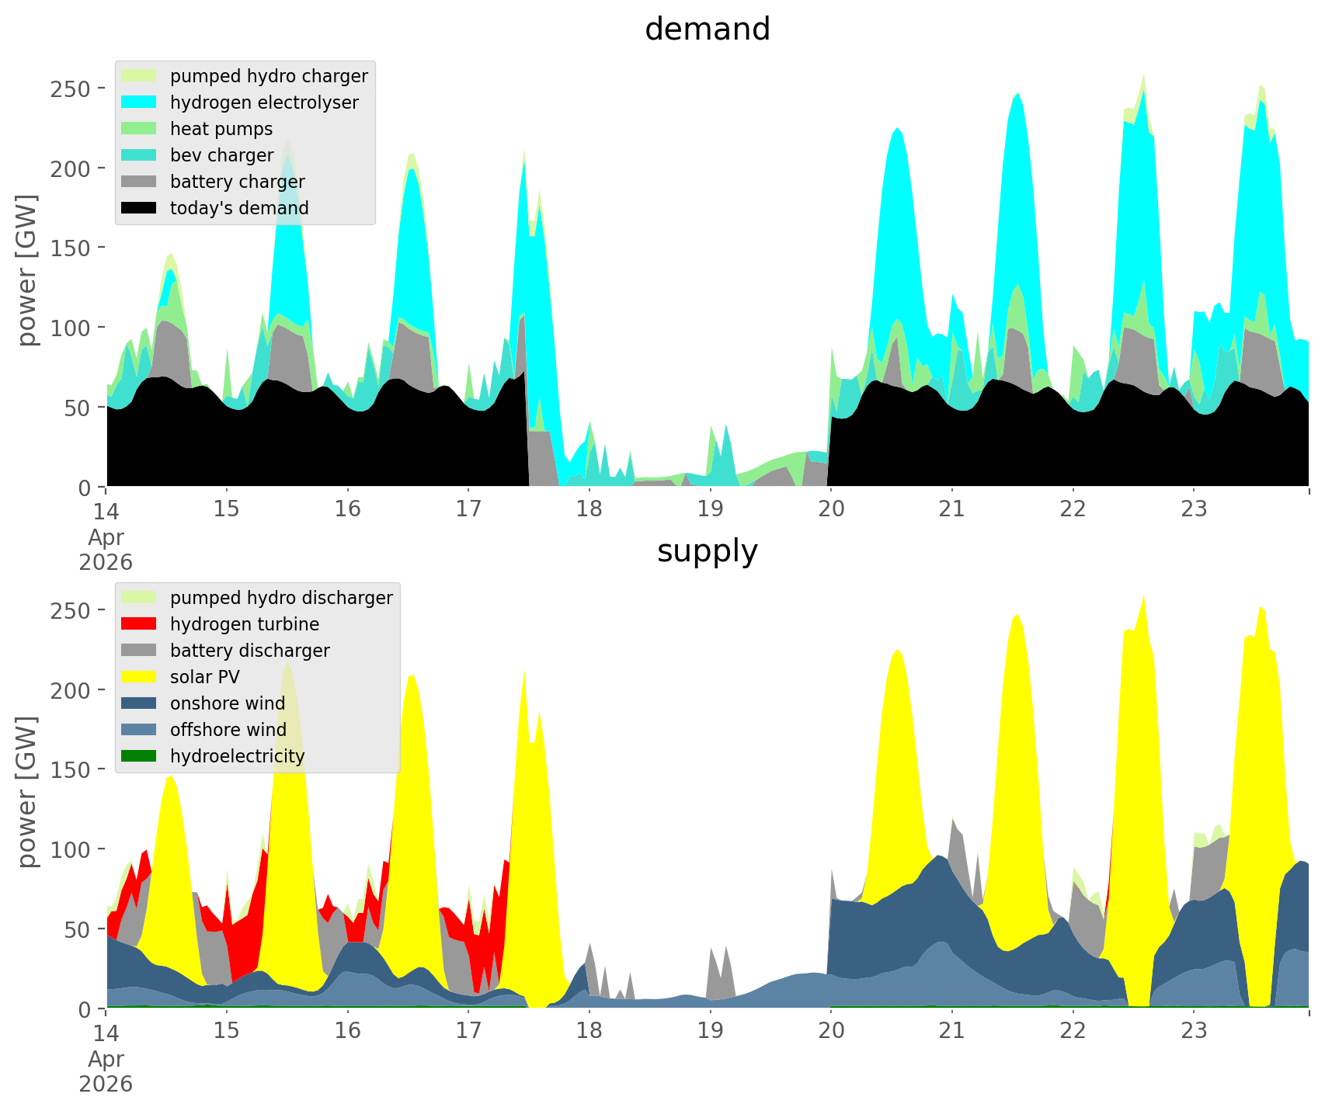Click the heat pumps green legend swatch
The width and height of the screenshot is (1325, 1111).
pos(140,129)
